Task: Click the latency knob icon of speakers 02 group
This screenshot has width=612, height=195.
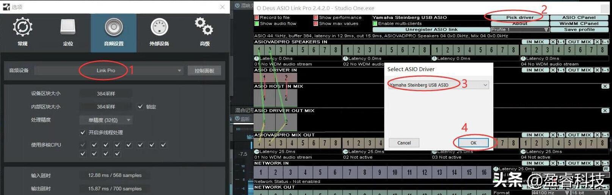Action: (x=345, y=59)
